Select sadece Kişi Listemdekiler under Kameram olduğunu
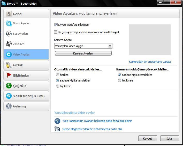The height and width of the screenshot is (146, 183). tap(120, 75)
